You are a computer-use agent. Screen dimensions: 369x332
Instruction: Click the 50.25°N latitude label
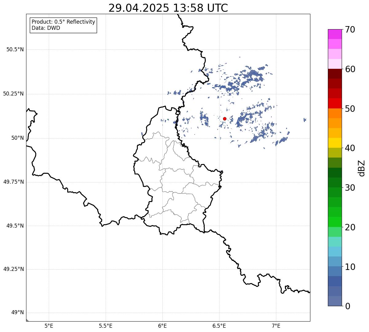click(x=13, y=94)
